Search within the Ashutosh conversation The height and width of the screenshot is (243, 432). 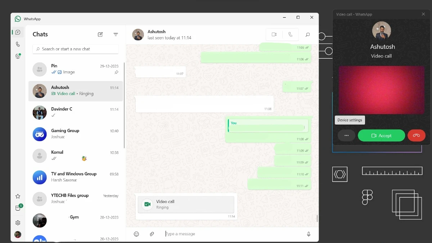[307, 35]
